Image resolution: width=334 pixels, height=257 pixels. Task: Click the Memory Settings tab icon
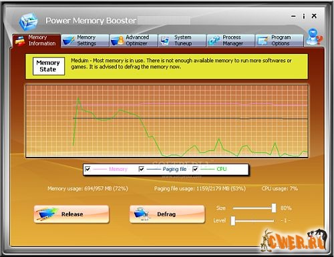[69, 41]
